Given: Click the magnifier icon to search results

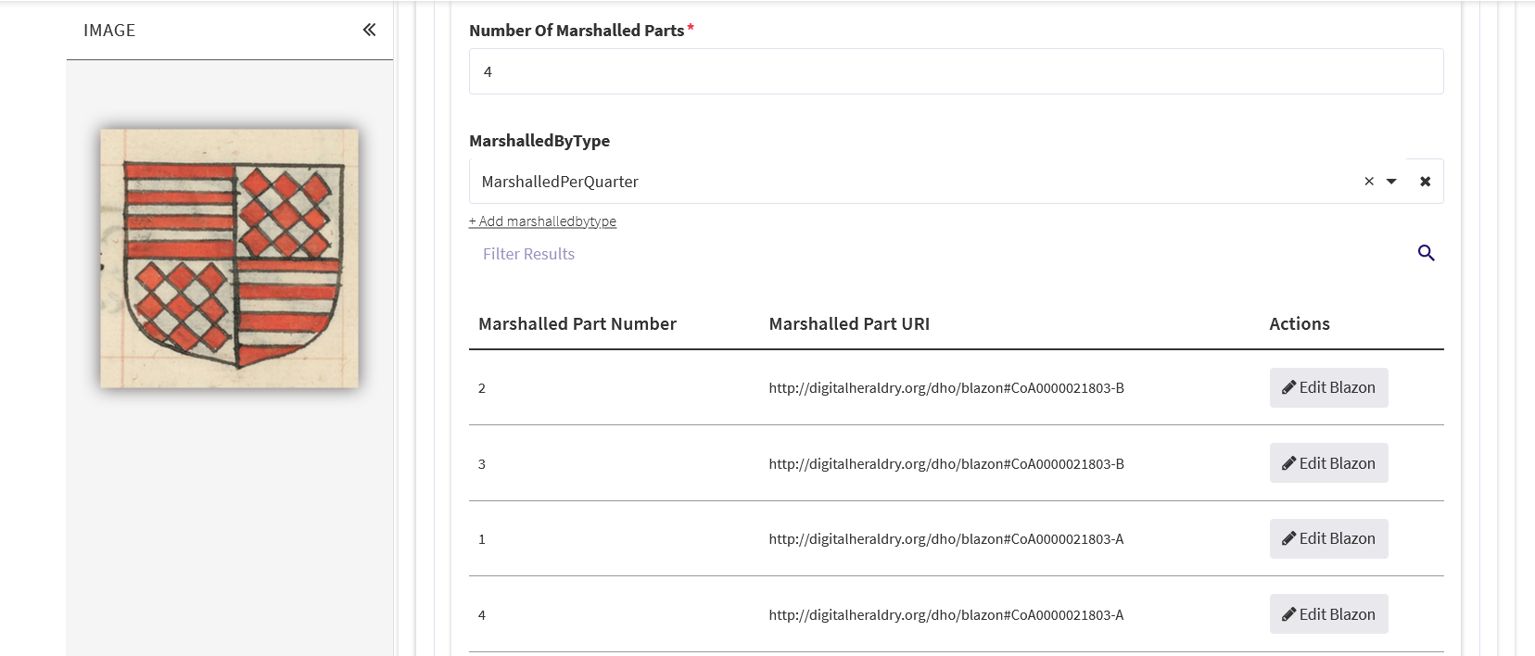Looking at the screenshot, I should click(1426, 252).
